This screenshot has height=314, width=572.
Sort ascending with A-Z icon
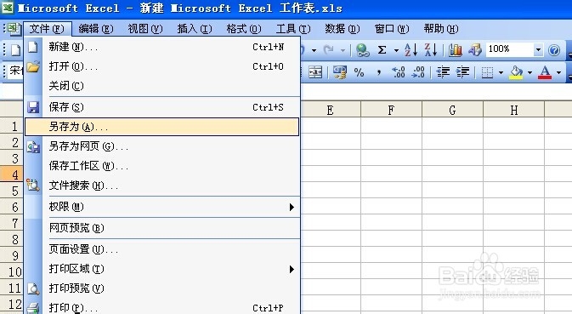coord(411,50)
